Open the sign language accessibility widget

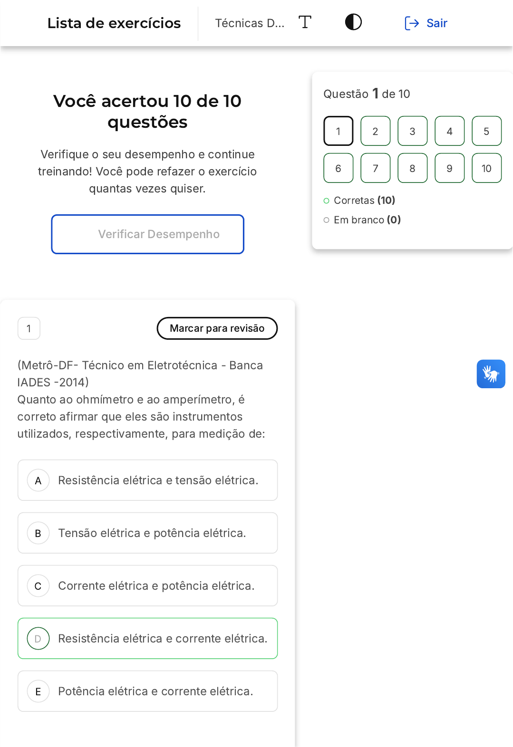(x=491, y=374)
